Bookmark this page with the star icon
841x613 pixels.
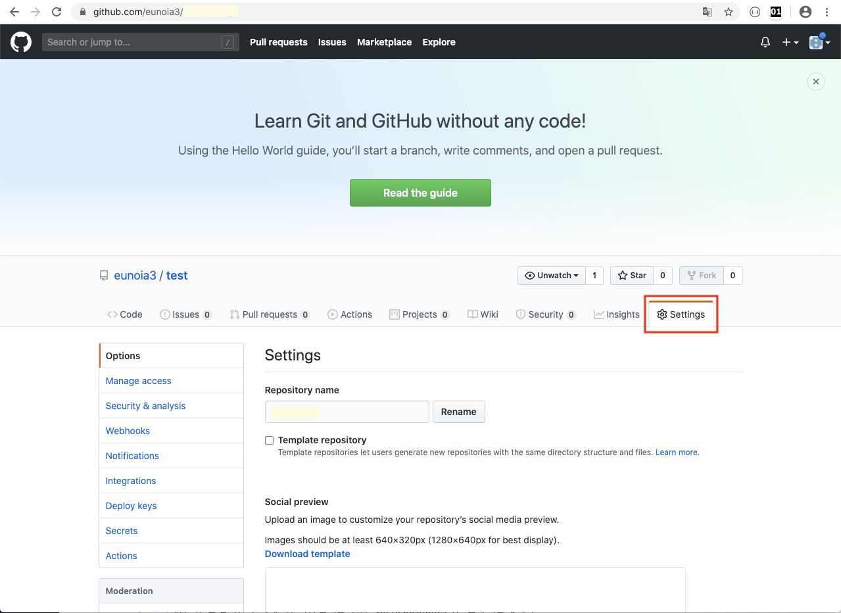point(729,12)
